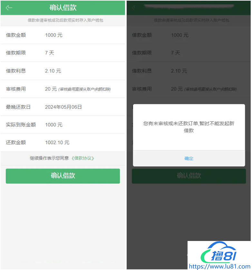Image resolution: width=252 pixels, height=270 pixels.
Task: Tap the 实际到账金额 1000 元 row
Action: [63, 125]
